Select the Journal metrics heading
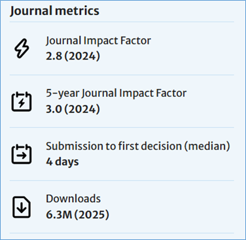The width and height of the screenshot is (246, 240). click(x=54, y=11)
